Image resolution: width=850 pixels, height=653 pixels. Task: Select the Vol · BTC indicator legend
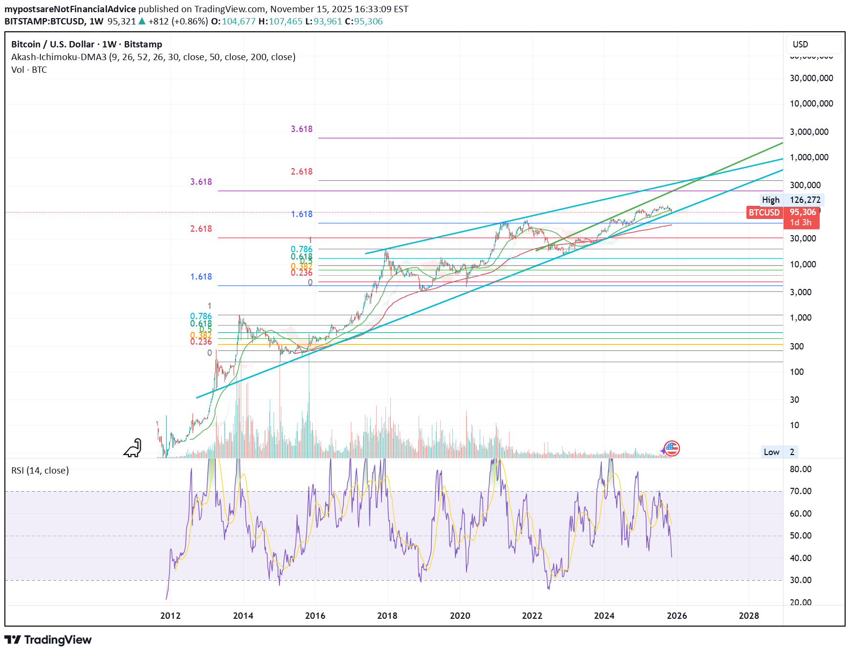click(29, 70)
